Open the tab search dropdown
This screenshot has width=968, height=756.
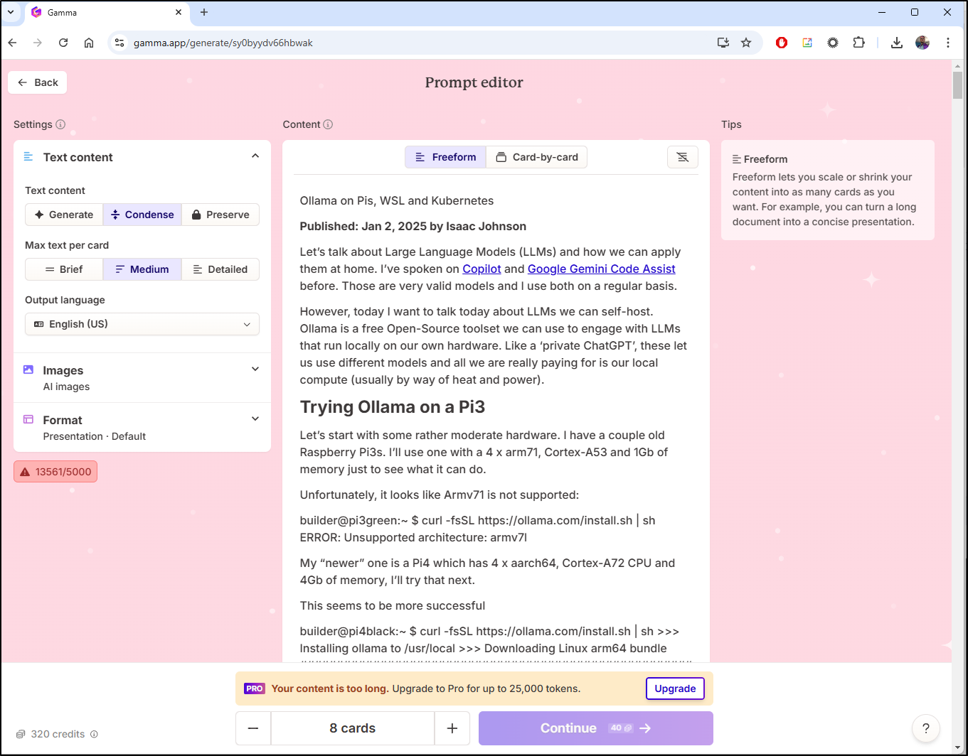point(11,12)
